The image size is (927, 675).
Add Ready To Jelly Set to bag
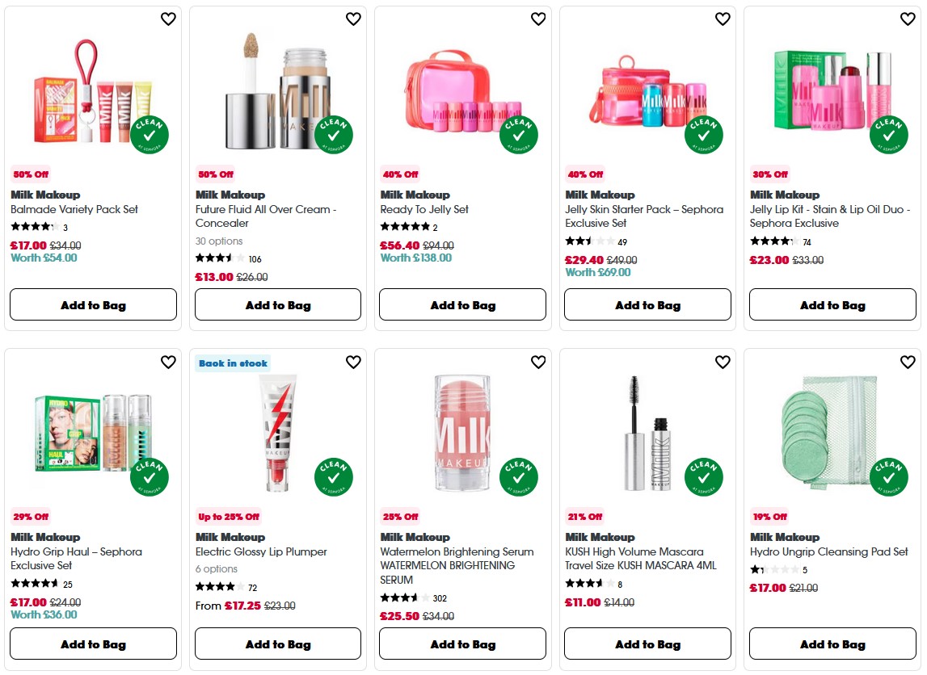point(462,304)
